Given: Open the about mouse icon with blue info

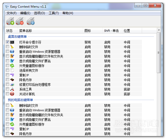Looking at the screenshot, I should (x=30, y=21).
